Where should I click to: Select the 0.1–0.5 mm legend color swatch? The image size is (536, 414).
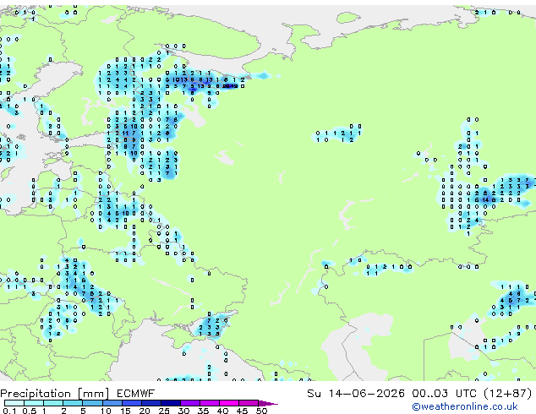click(14, 403)
